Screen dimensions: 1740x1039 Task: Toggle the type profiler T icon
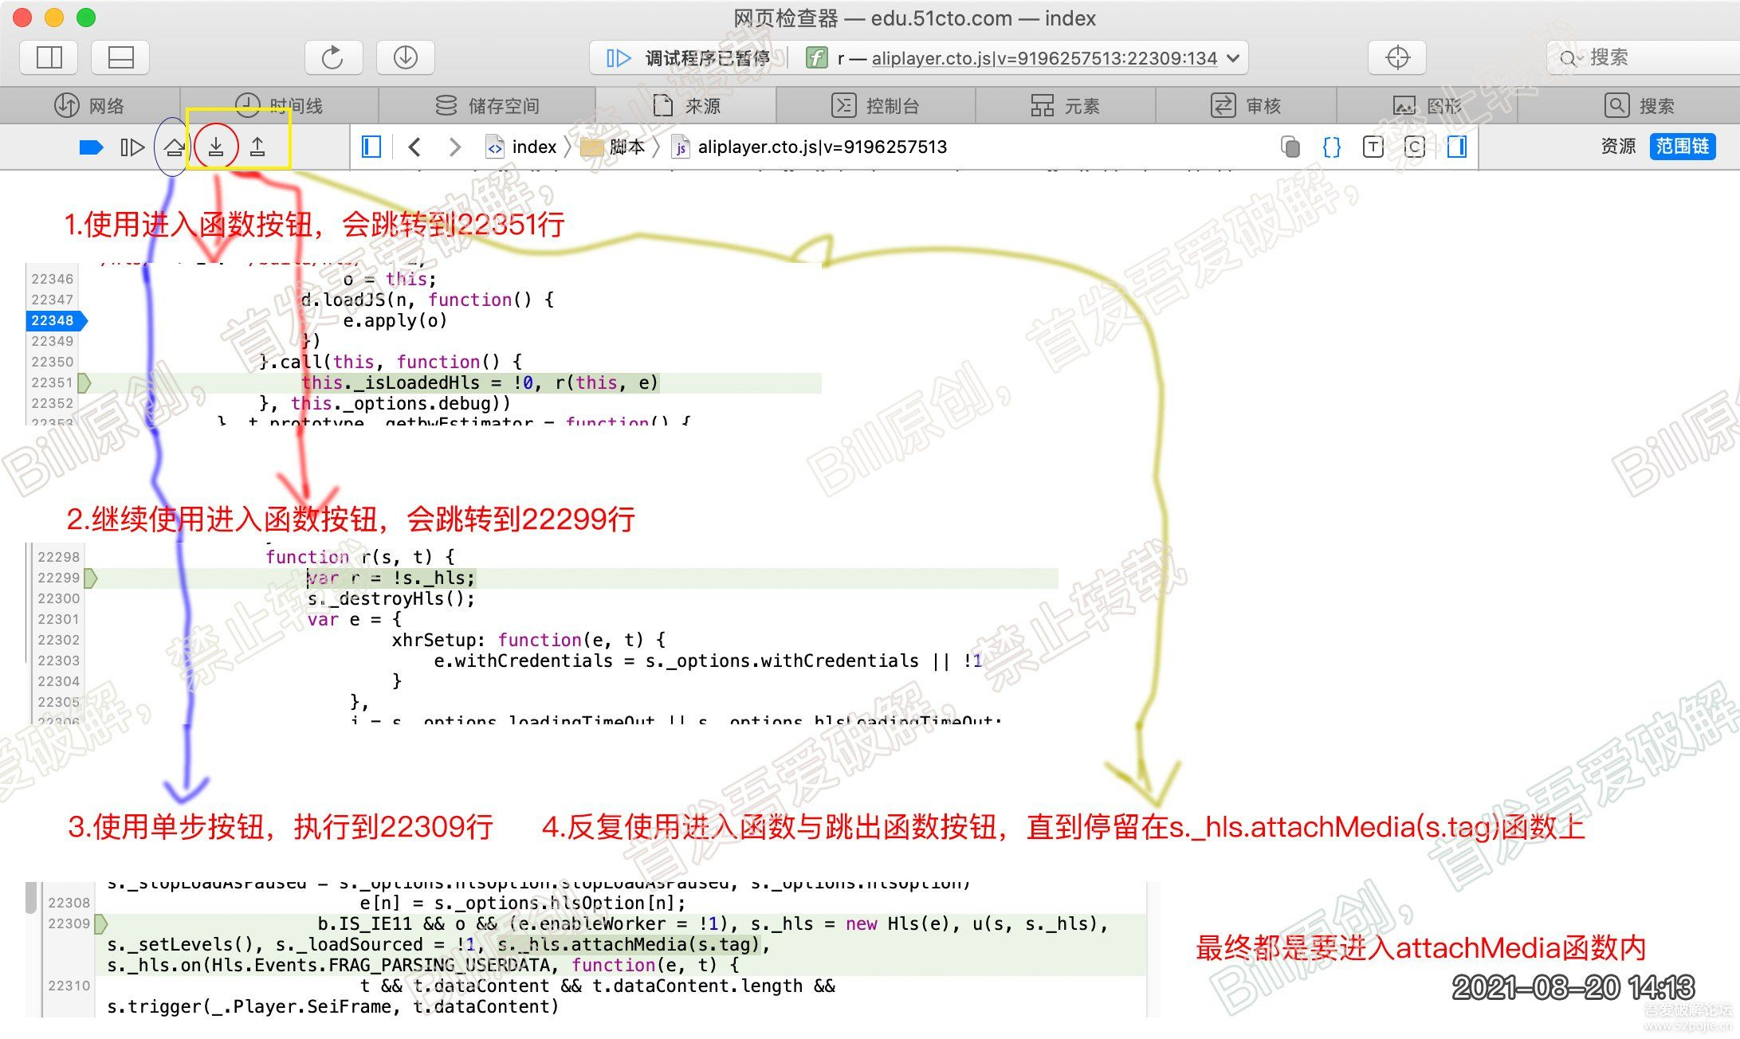[1373, 147]
